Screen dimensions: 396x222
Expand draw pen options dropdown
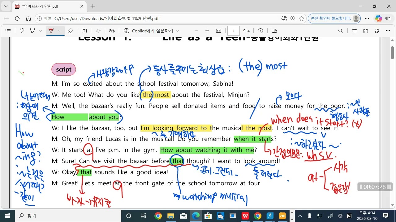[59, 31]
